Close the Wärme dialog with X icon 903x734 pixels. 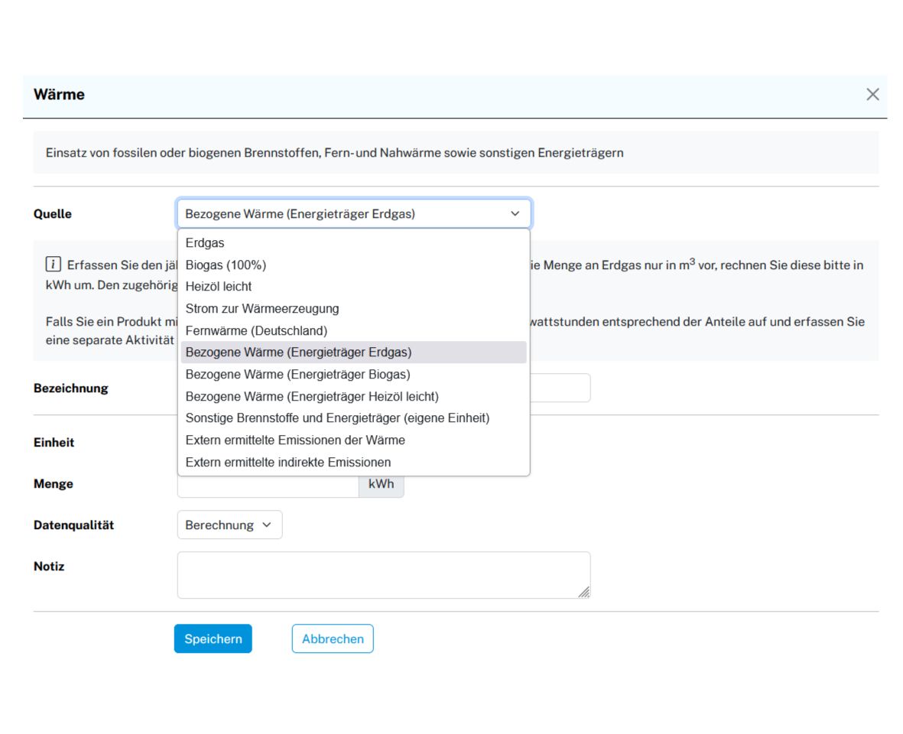(x=872, y=95)
